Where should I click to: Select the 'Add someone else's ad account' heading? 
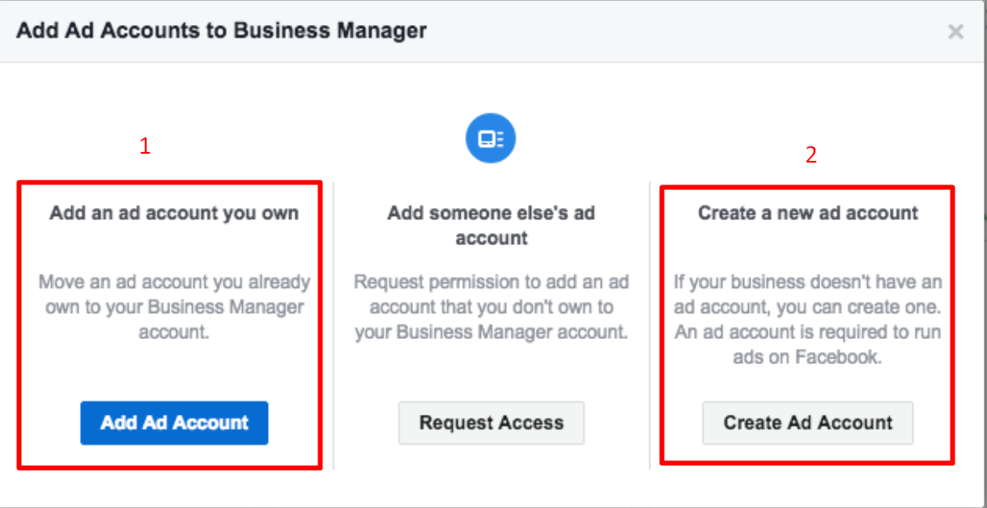click(x=491, y=226)
